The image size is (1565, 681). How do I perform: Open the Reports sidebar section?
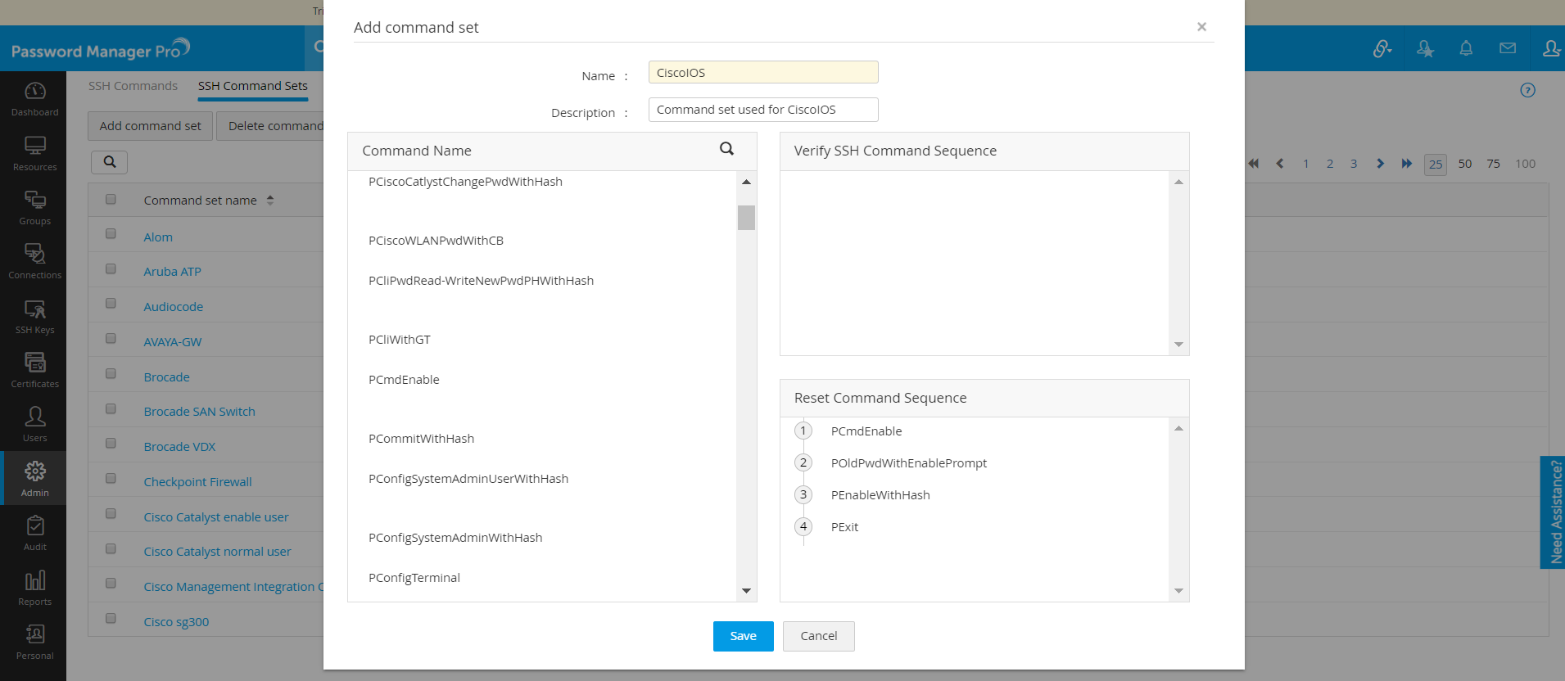(34, 588)
